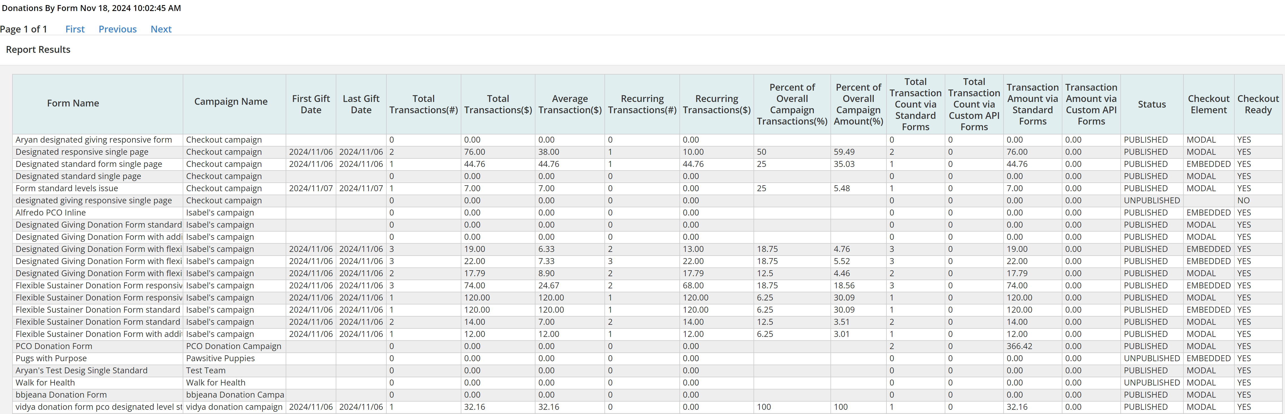Image resolution: width=1285 pixels, height=414 pixels.
Task: Click the First Gift Date column header
Action: pos(311,104)
